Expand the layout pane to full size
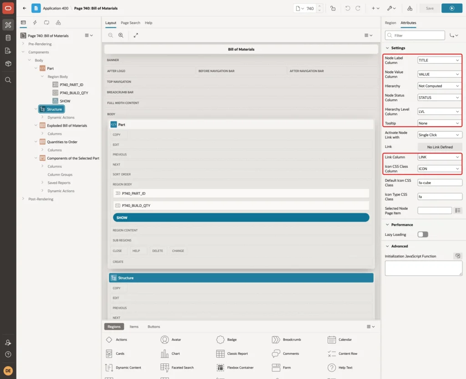Screen dimensions: 466x379 pos(136,35)
